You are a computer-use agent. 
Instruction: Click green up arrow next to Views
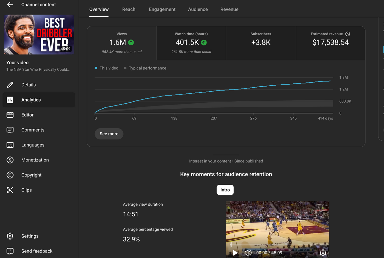131,43
